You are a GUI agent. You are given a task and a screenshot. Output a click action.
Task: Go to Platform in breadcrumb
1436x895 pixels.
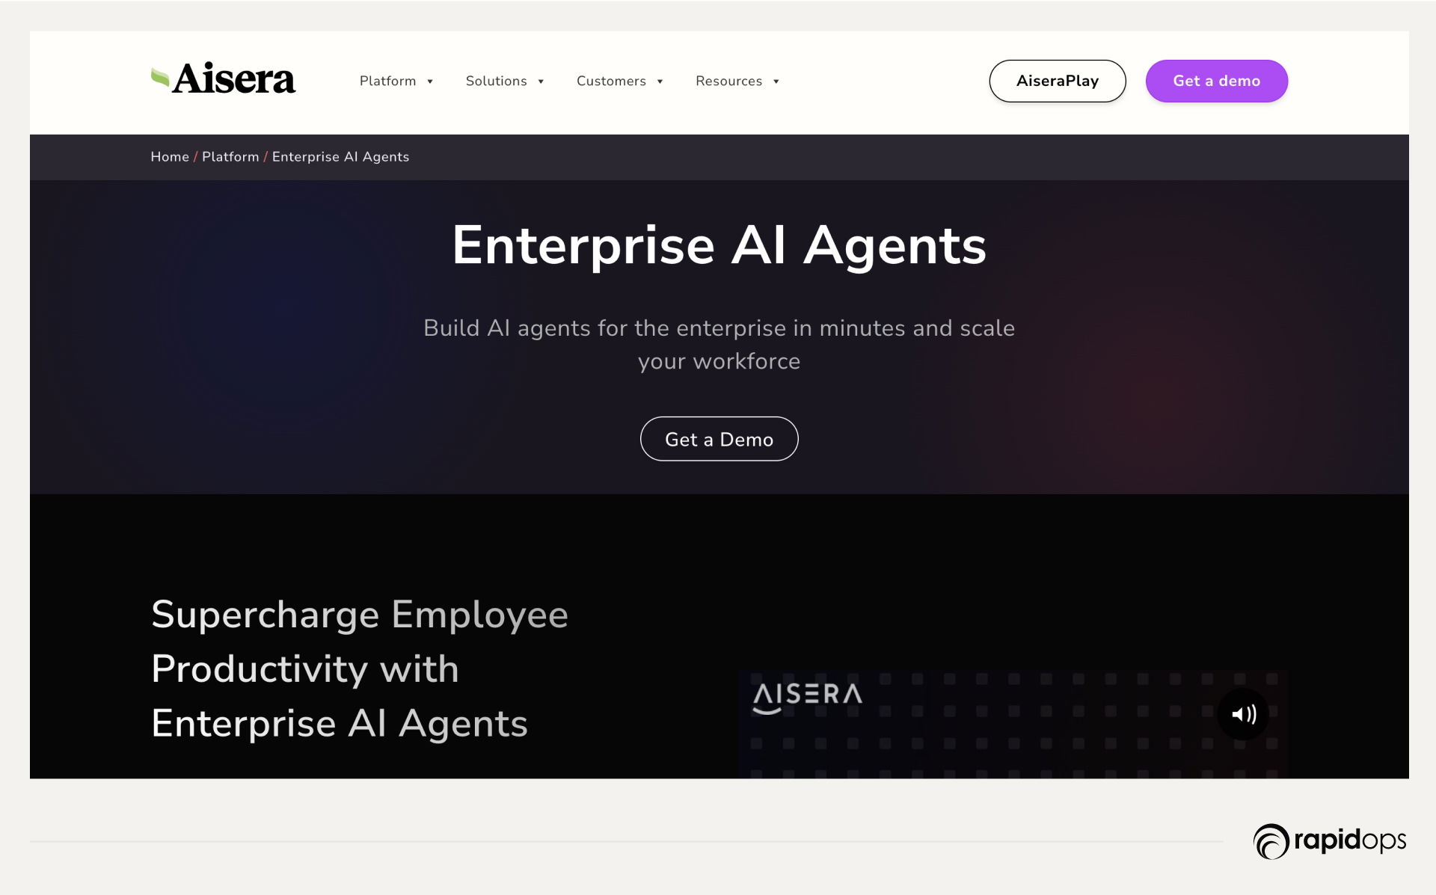[230, 157]
